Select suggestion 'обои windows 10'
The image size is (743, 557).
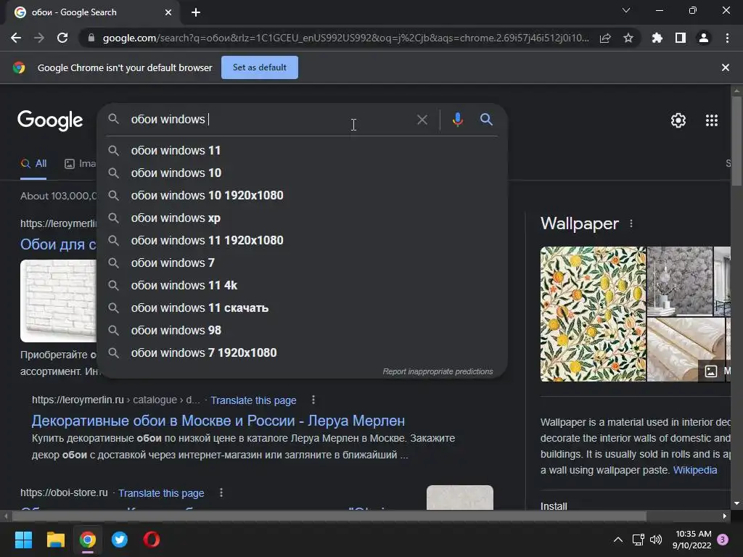(x=303, y=173)
